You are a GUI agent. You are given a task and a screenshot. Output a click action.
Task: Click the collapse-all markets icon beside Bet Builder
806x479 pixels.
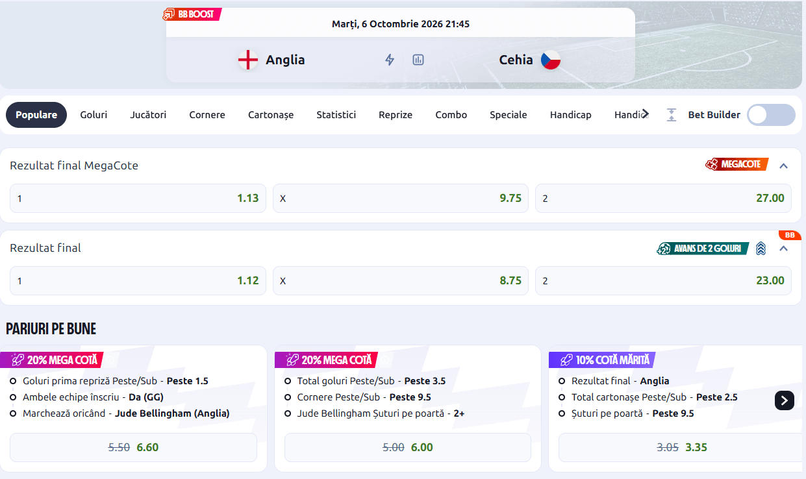pos(672,115)
